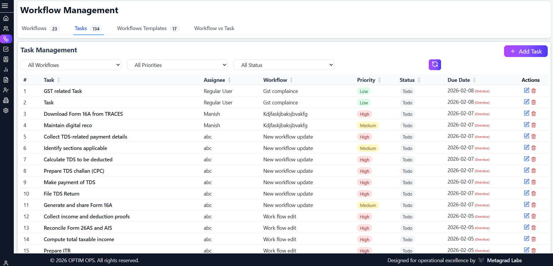Image resolution: width=553 pixels, height=266 pixels.
Task: Click workflow 'Kdjfaskjbaksjbvakfg' in row 4
Action: tap(285, 125)
